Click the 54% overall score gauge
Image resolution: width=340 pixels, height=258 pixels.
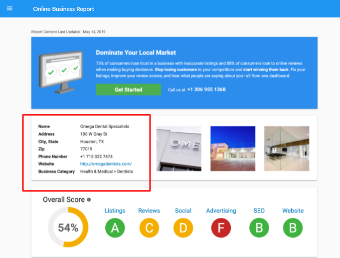[68, 228]
